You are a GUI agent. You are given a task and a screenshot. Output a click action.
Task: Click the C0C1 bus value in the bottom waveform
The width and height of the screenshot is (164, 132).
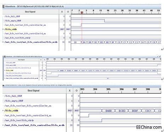148,111
